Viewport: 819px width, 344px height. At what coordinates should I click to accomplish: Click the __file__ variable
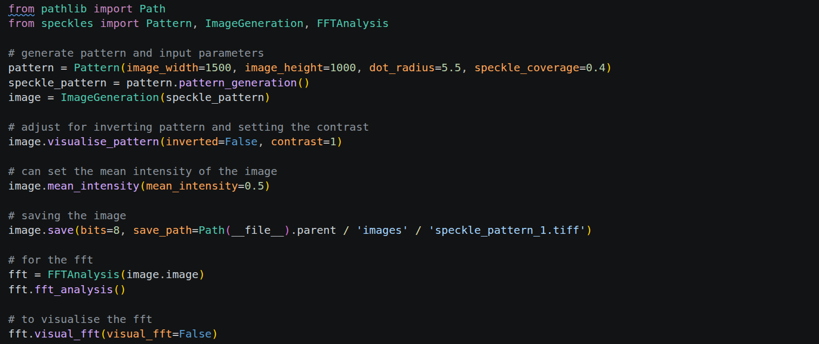click(257, 231)
